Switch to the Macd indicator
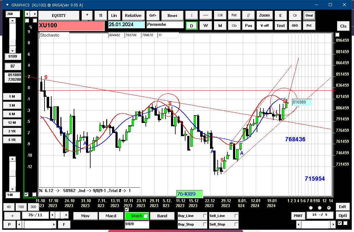 pos(111,216)
